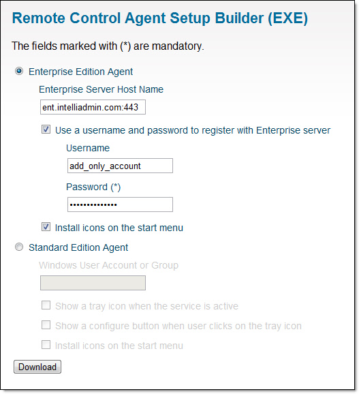This screenshot has height=394, width=359.
Task: Uncheck Enterprise 'Install icons on the start menu'
Action: click(x=46, y=227)
